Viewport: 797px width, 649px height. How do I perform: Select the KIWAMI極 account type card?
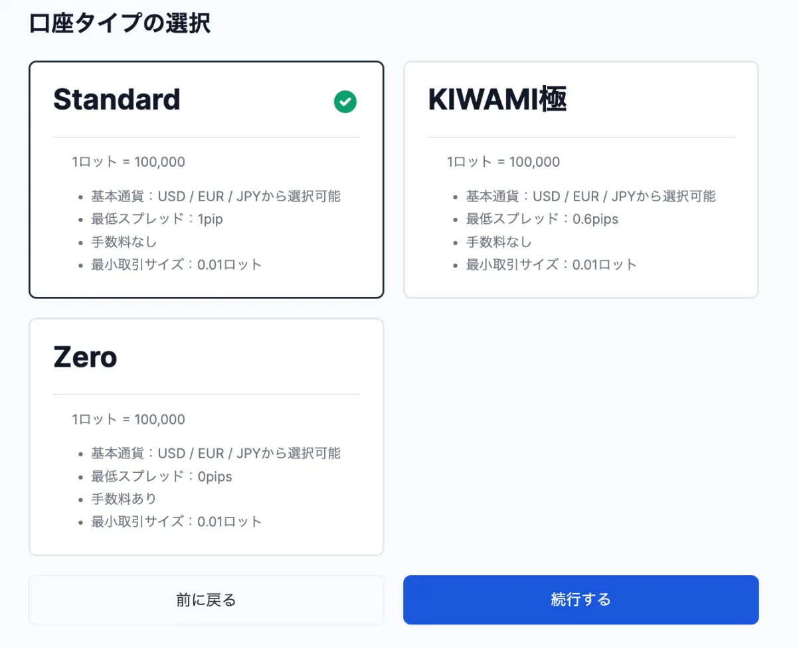(581, 179)
